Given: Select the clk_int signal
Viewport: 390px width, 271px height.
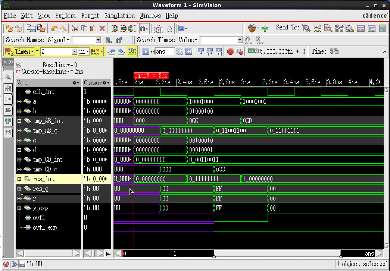Looking at the screenshot, I should [43, 92].
